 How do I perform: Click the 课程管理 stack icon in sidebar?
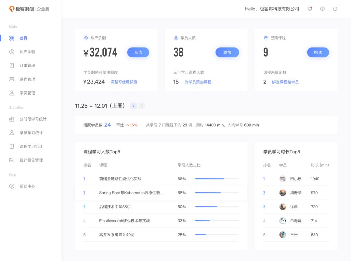(x=12, y=79)
